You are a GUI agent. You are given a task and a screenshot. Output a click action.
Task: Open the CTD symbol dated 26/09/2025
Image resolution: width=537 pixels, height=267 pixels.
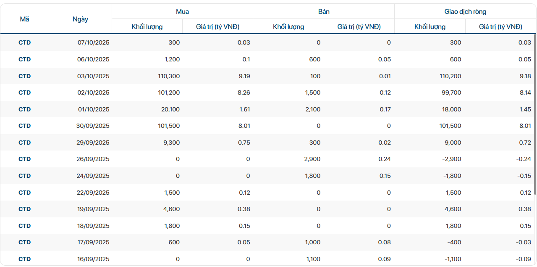pyautogui.click(x=25, y=159)
